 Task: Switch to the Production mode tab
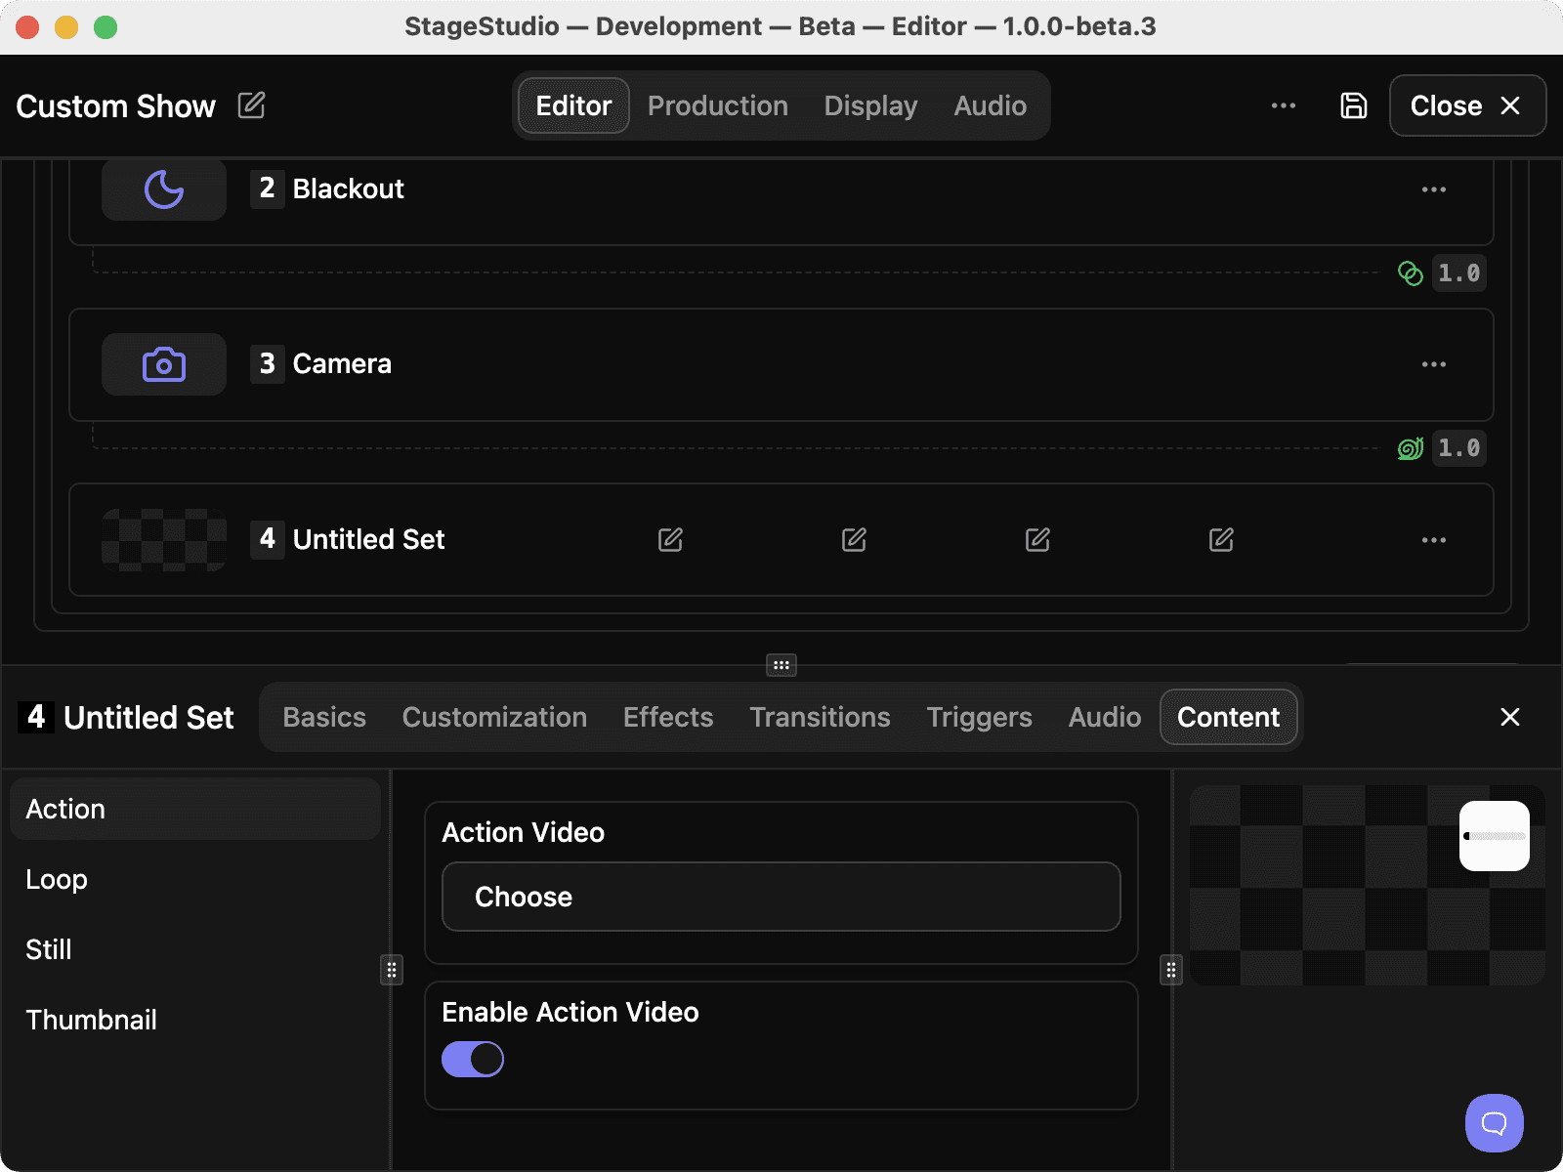click(718, 105)
